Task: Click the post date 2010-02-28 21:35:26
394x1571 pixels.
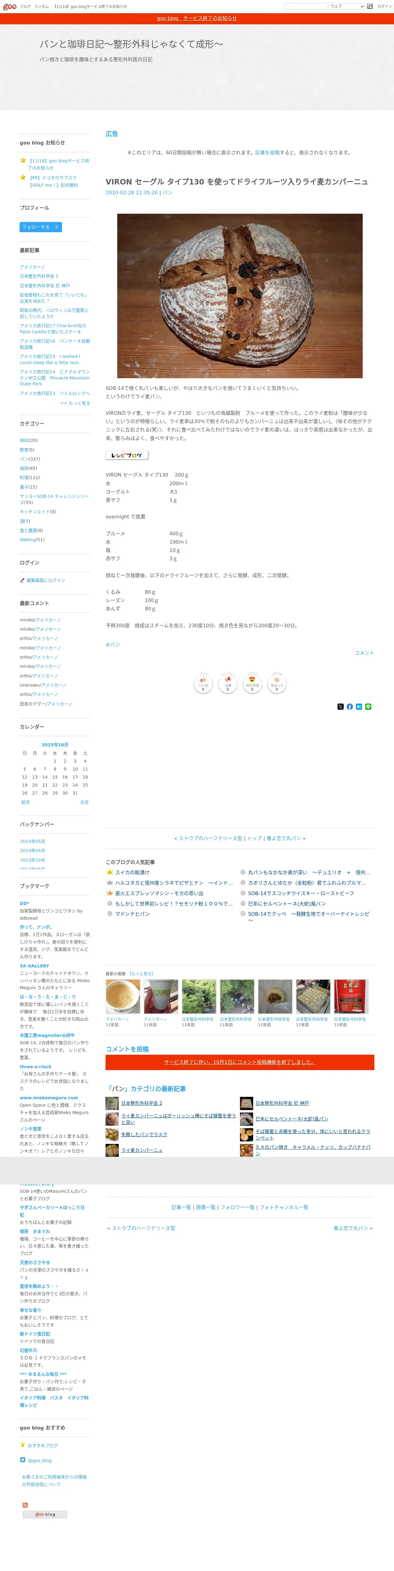Action: point(132,193)
